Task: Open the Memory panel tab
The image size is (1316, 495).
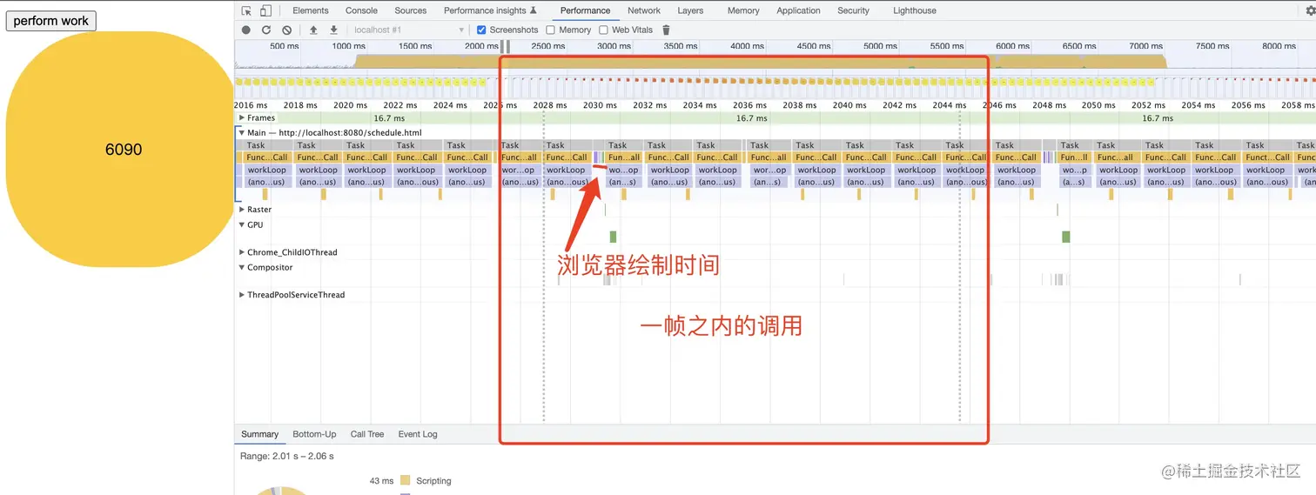Action: click(743, 10)
